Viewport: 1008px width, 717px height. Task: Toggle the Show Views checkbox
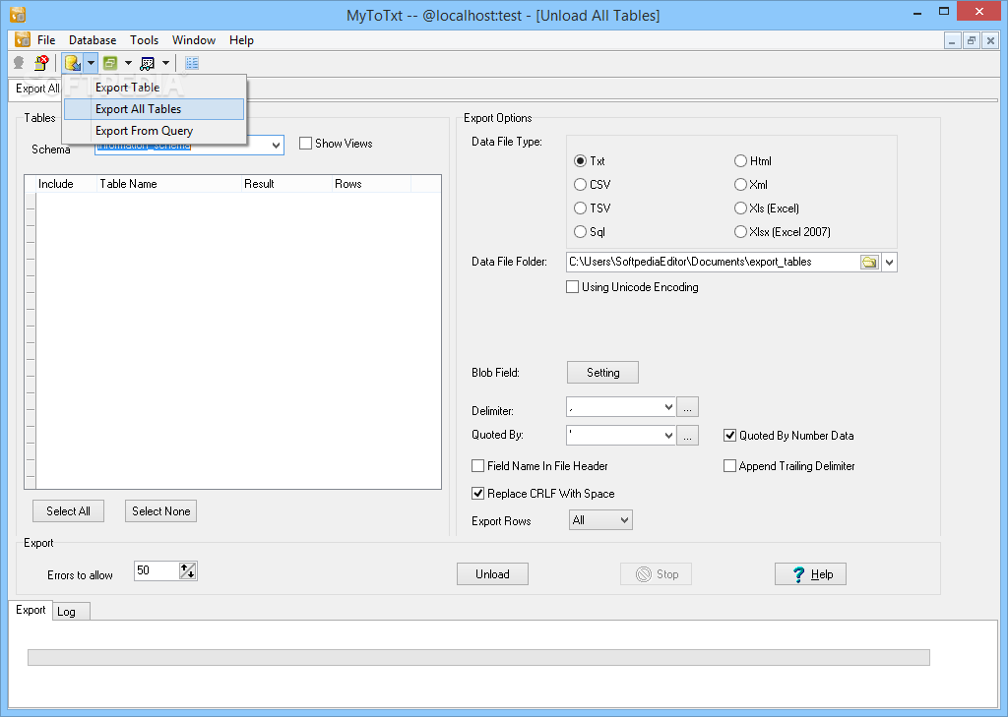(x=306, y=144)
